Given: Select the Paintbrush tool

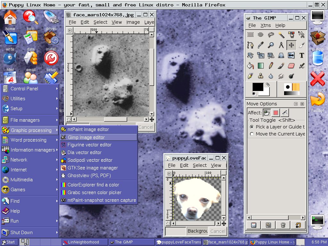Looking at the screenshot, I should (281, 66).
